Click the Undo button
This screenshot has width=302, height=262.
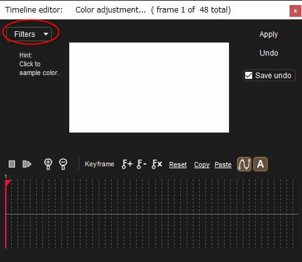click(x=269, y=53)
